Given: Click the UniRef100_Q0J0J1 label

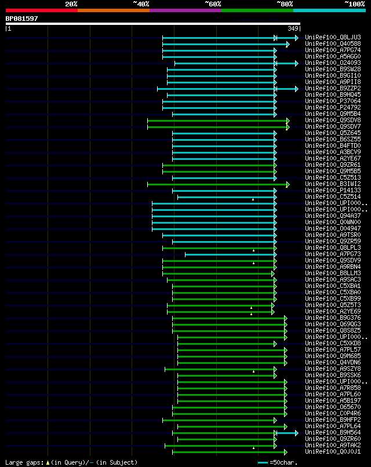Looking at the screenshot, I should [333, 451].
